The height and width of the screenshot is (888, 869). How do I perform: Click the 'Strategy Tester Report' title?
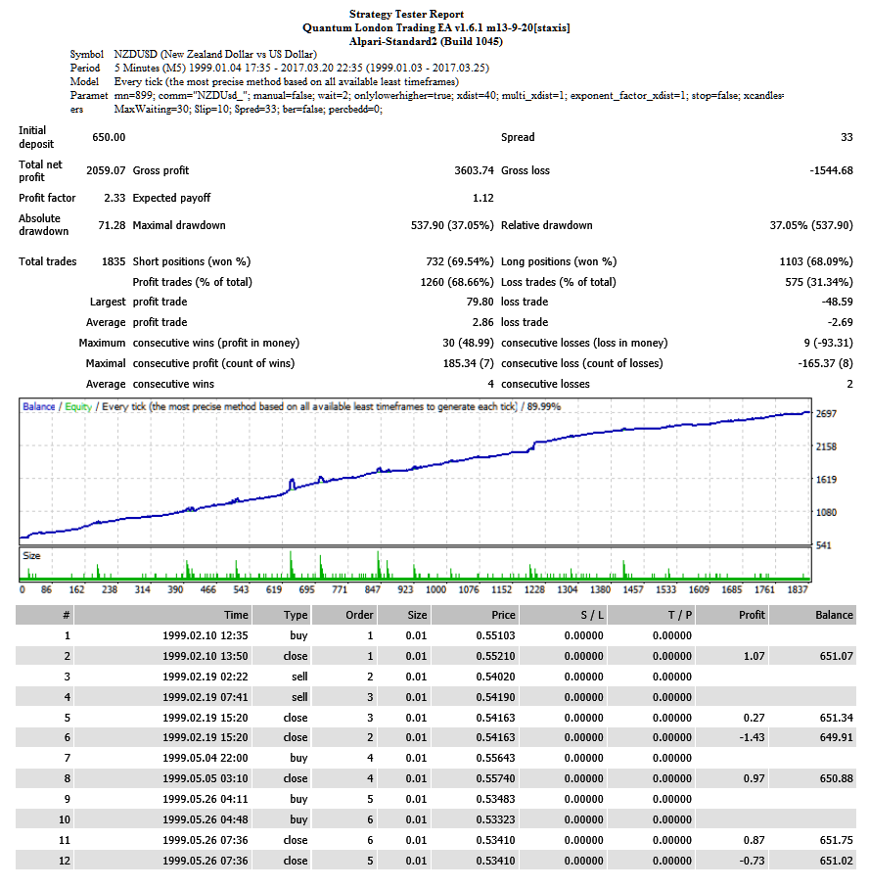pyautogui.click(x=406, y=14)
